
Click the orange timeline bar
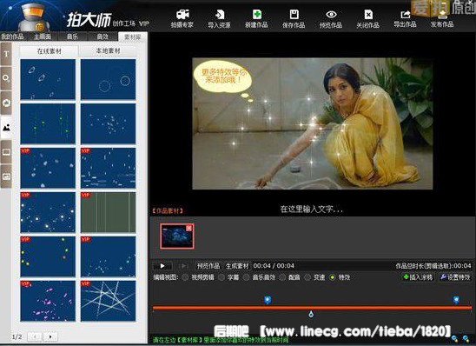[x=312, y=308]
